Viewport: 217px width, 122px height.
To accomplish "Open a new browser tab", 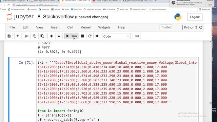I will click(x=156, y=1).
